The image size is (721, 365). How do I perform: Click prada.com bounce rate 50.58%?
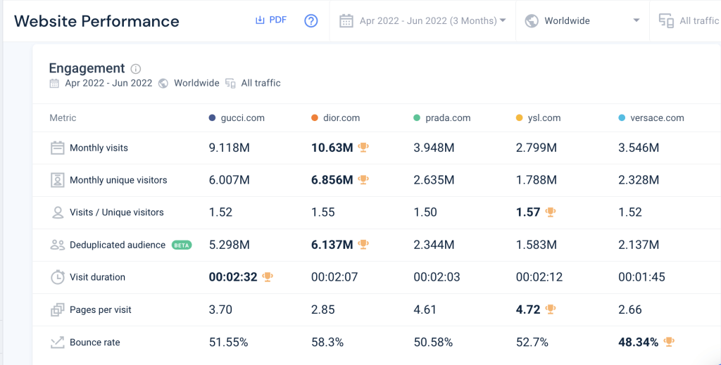click(433, 342)
